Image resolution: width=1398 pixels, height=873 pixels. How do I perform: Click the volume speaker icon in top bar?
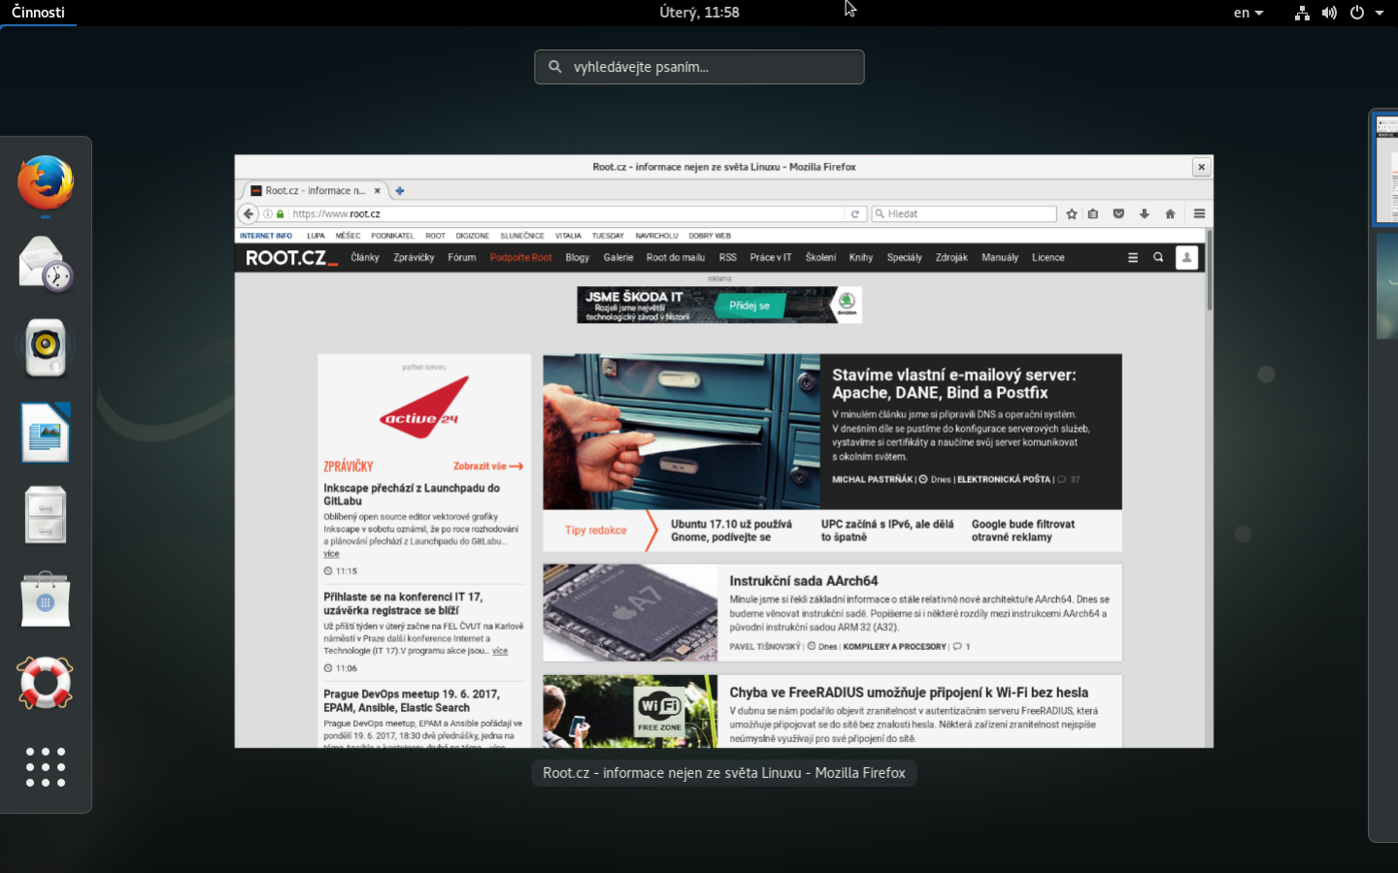(1329, 13)
